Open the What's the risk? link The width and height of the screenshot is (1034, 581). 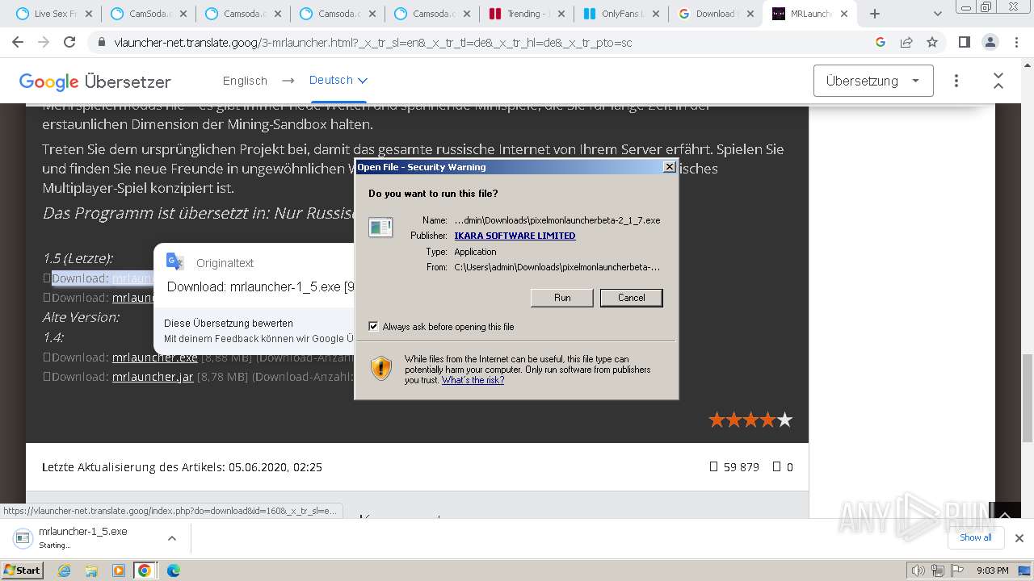[x=473, y=380]
